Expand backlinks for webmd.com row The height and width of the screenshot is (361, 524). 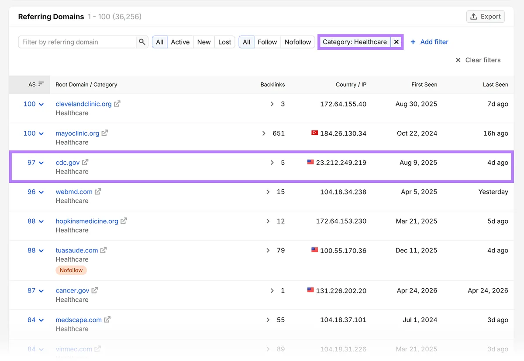coord(268,192)
